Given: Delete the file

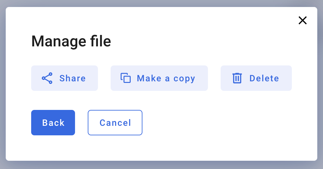Looking at the screenshot, I should coord(256,78).
